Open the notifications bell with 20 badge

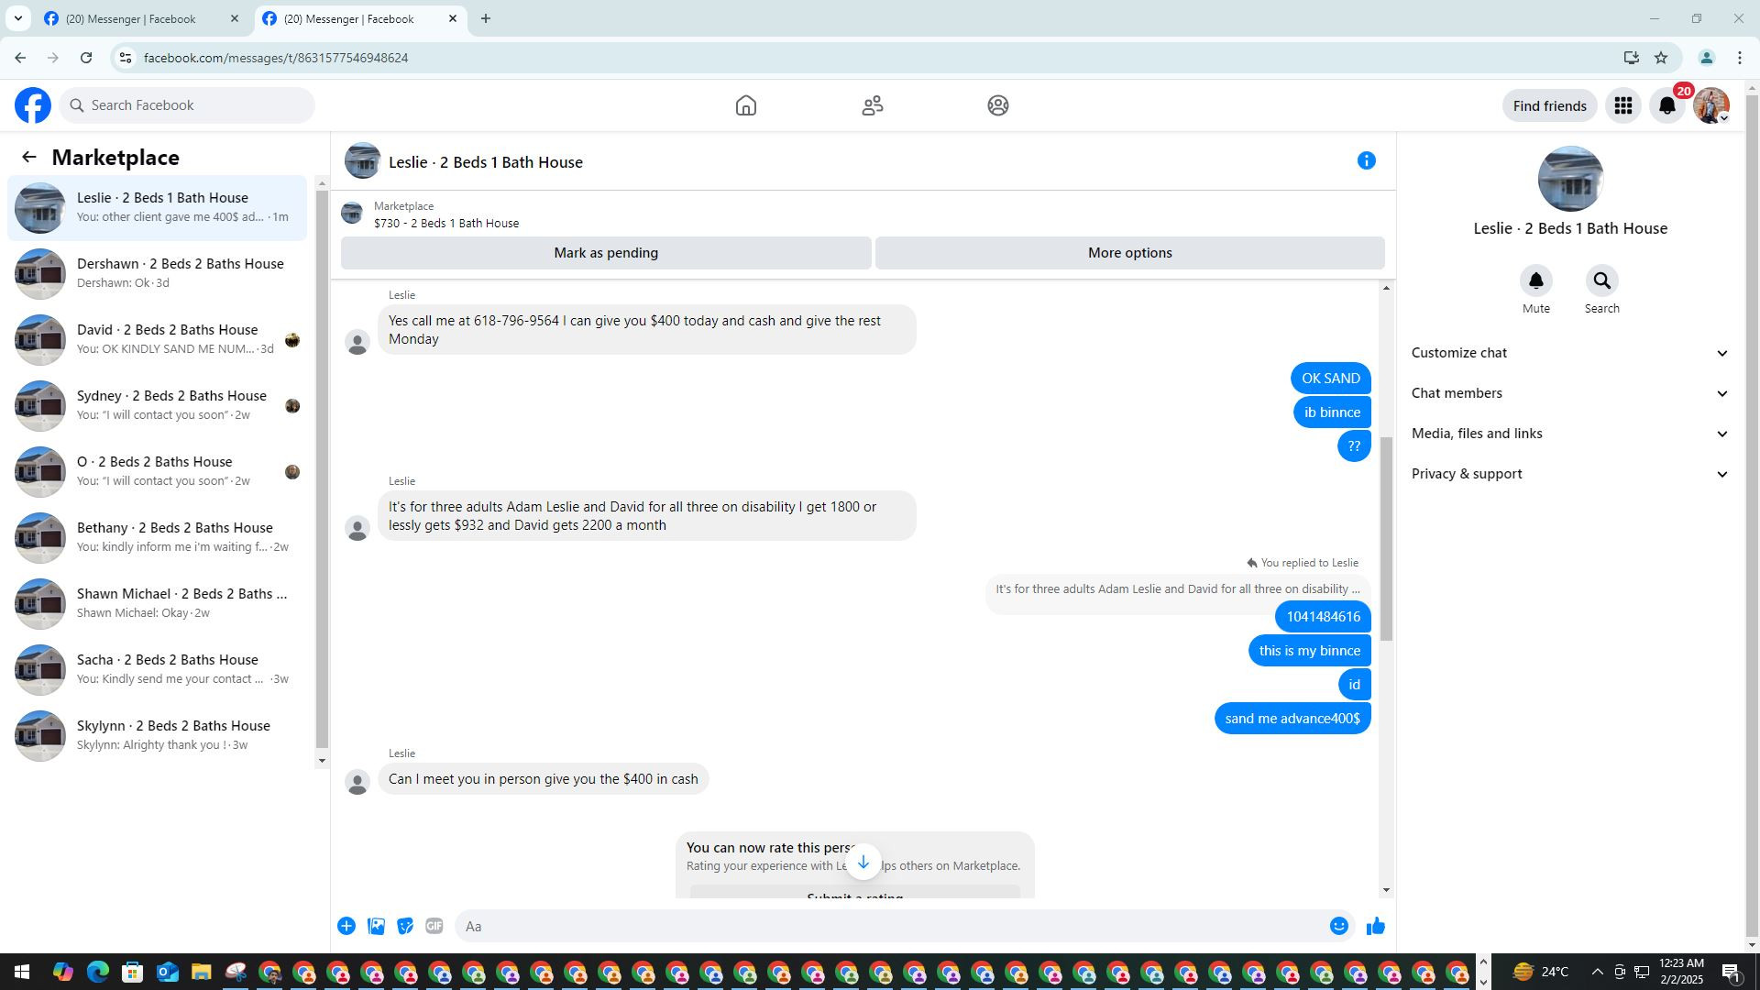click(1666, 105)
